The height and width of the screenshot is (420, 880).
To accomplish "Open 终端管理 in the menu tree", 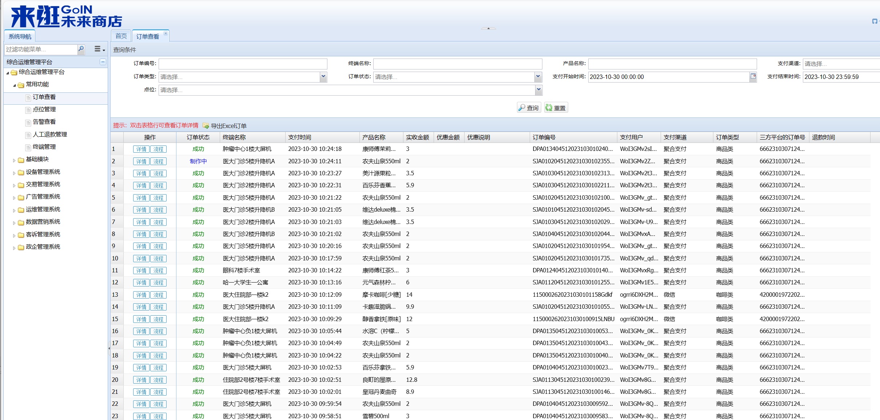I will [44, 147].
